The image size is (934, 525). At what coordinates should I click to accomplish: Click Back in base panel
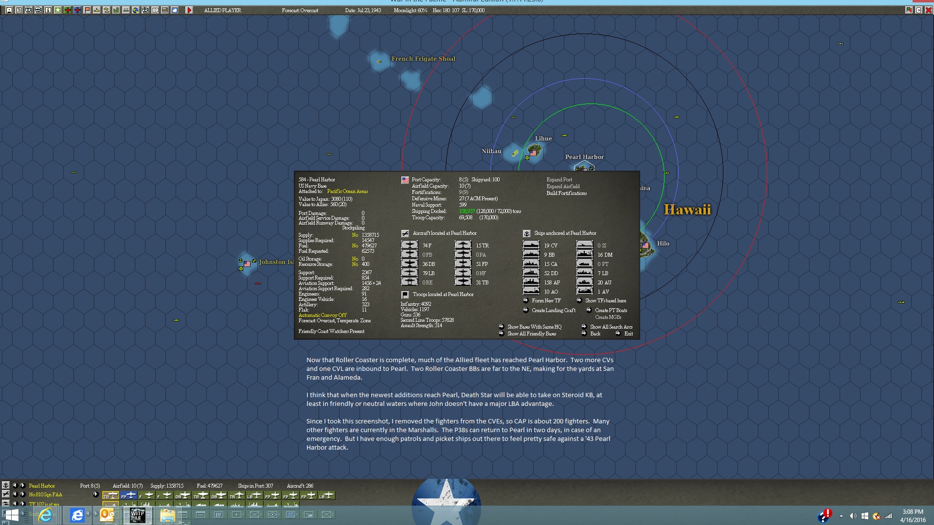coord(595,333)
